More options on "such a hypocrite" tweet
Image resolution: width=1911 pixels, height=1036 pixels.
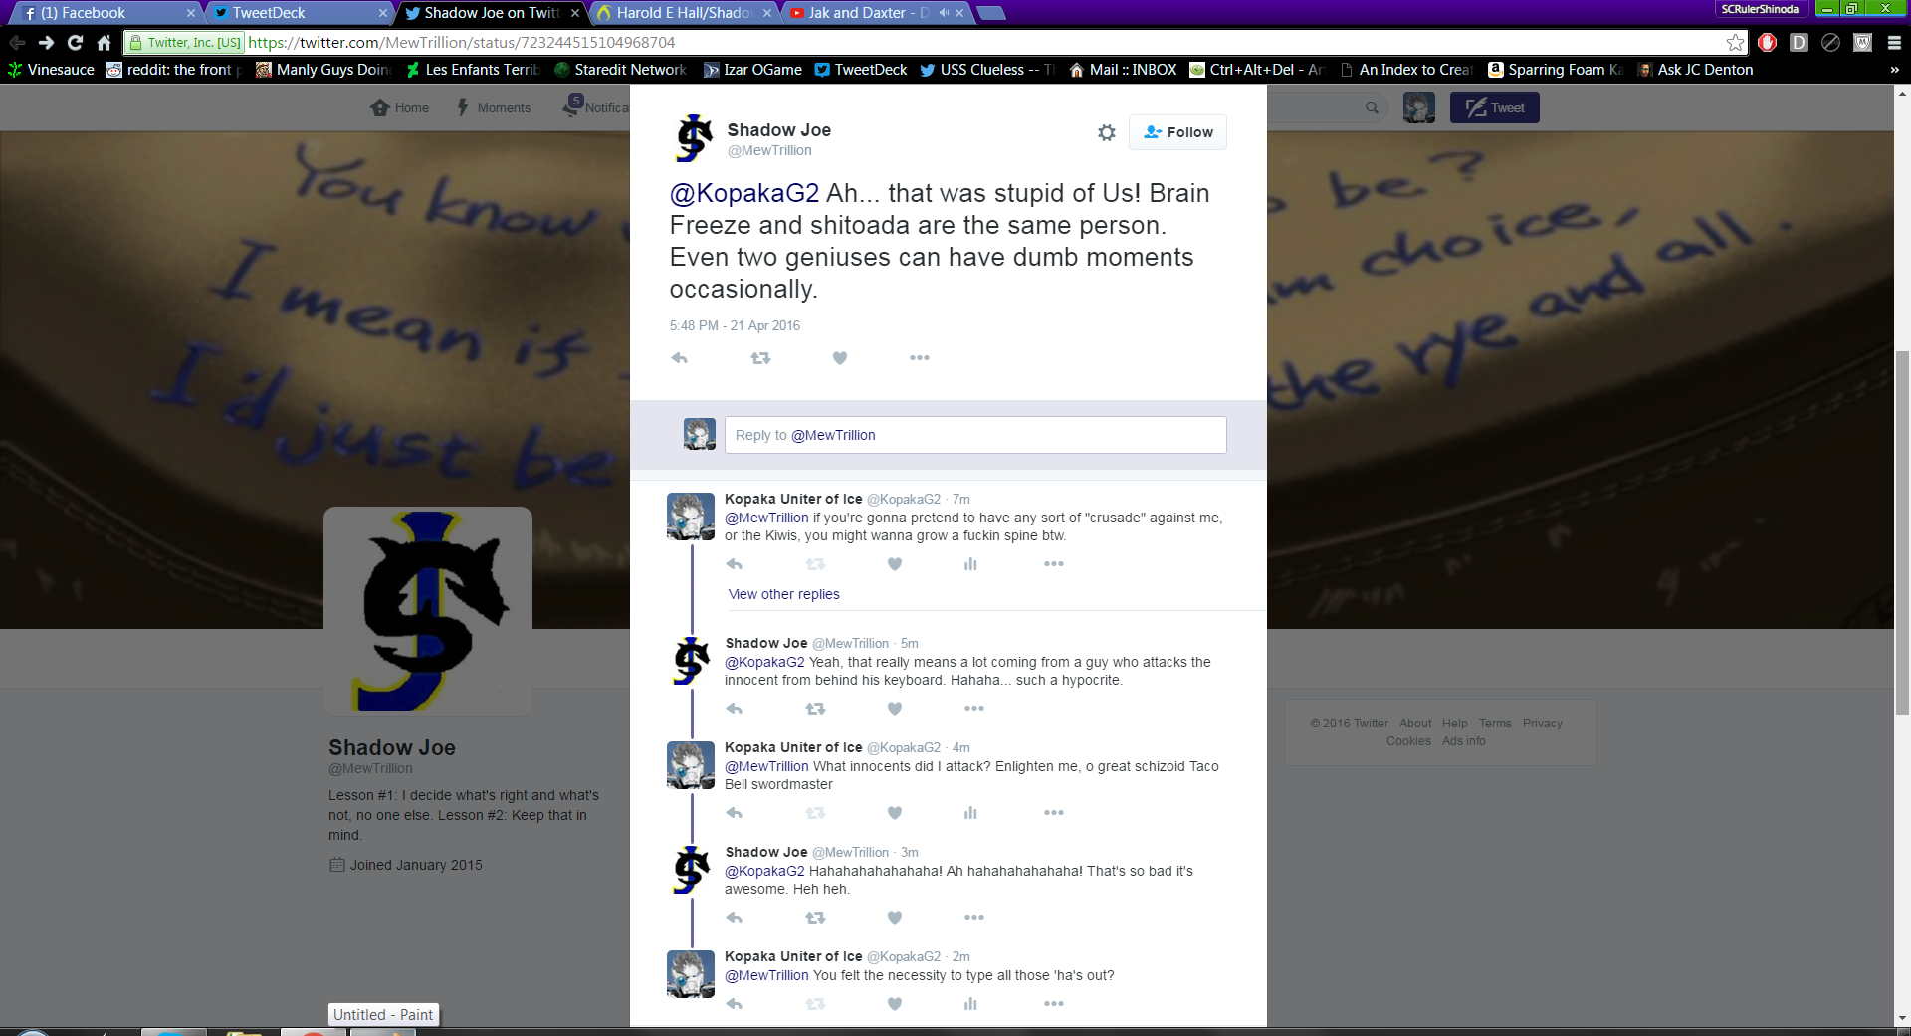click(x=974, y=709)
